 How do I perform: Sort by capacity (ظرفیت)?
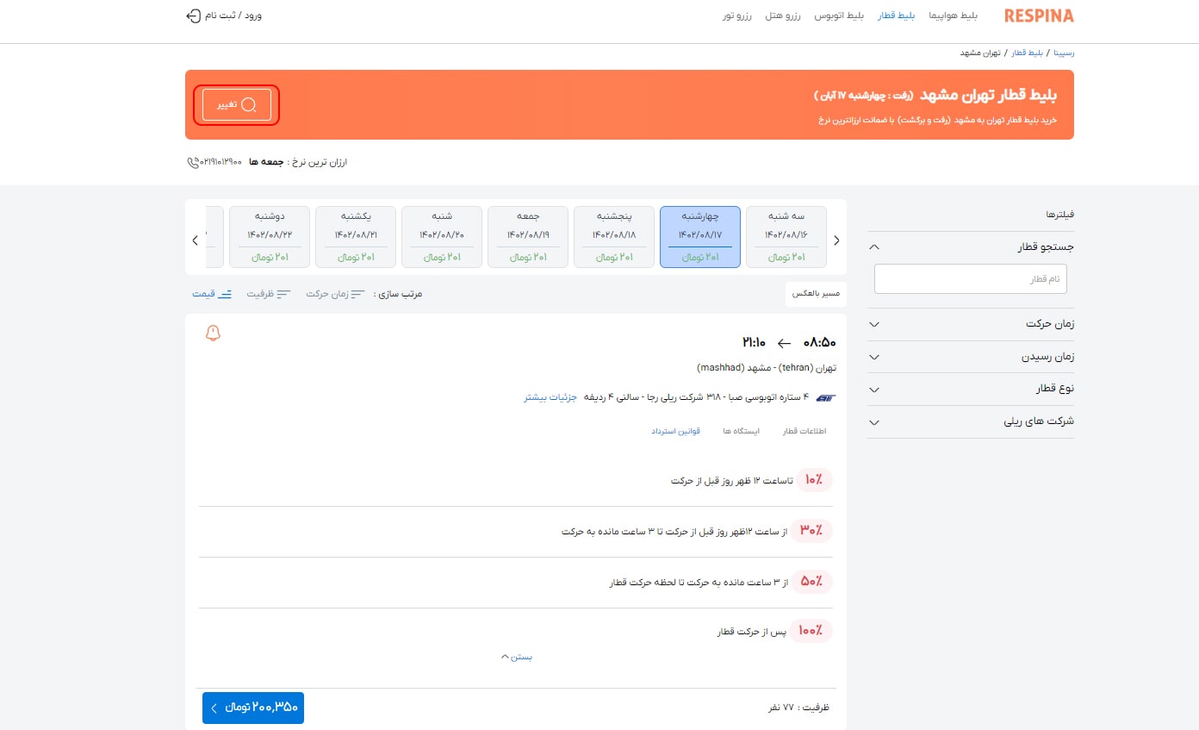tap(269, 294)
